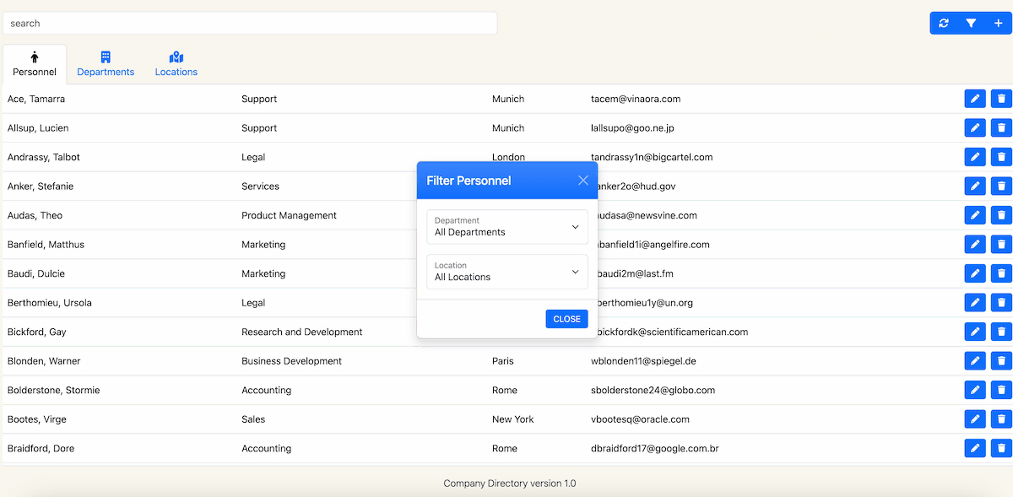Dismiss Filter Personnel dialog with X
1013x497 pixels.
(582, 181)
